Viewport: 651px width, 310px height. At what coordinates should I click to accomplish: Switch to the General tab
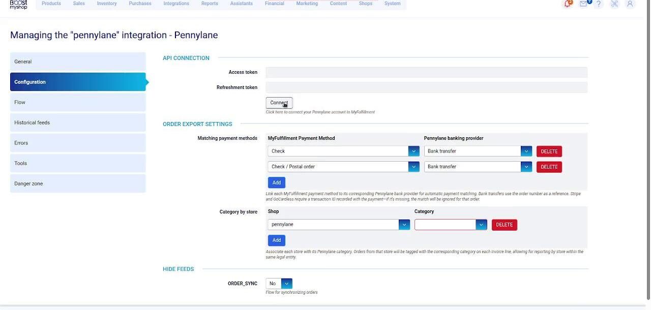pos(78,61)
